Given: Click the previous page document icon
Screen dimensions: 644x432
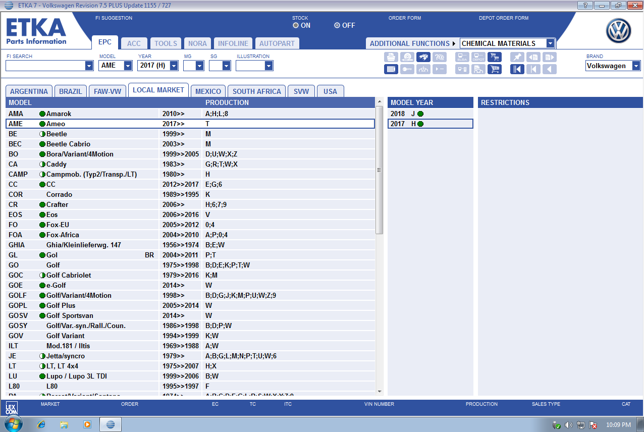Looking at the screenshot, I should pyautogui.click(x=533, y=57).
